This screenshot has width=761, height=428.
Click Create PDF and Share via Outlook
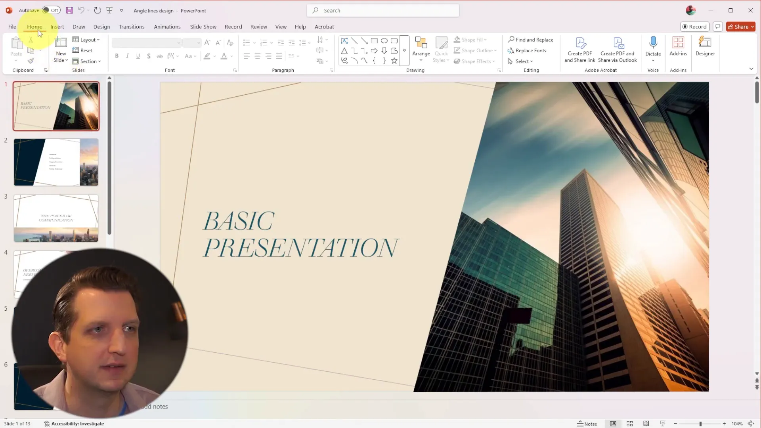point(618,50)
